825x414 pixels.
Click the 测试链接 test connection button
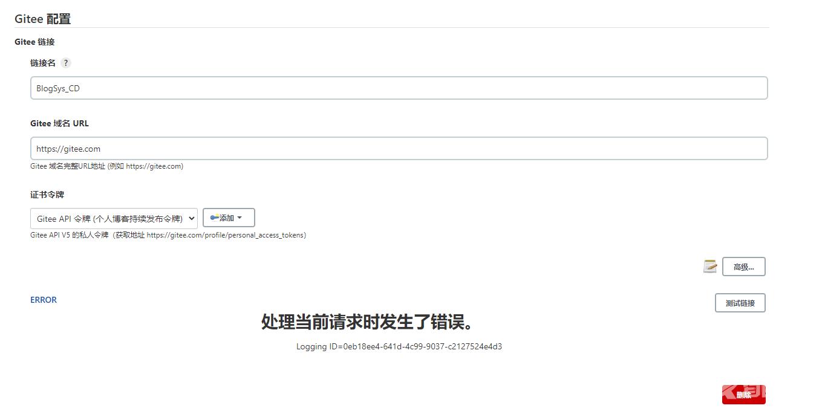click(x=740, y=303)
